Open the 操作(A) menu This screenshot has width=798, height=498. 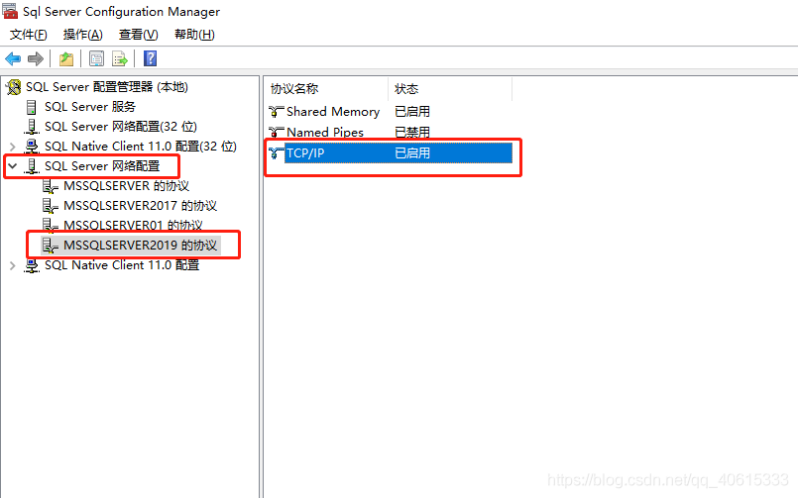click(82, 35)
